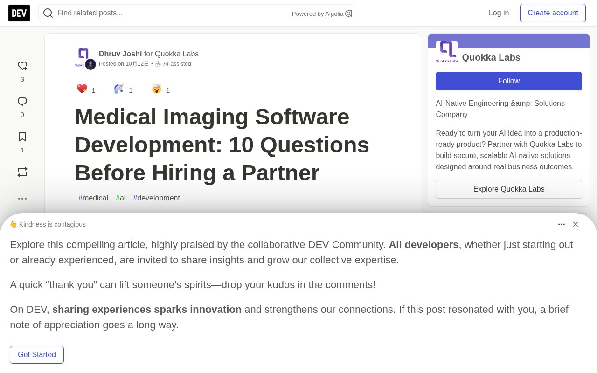
Task: Click the Log in link
Action: coord(499,13)
